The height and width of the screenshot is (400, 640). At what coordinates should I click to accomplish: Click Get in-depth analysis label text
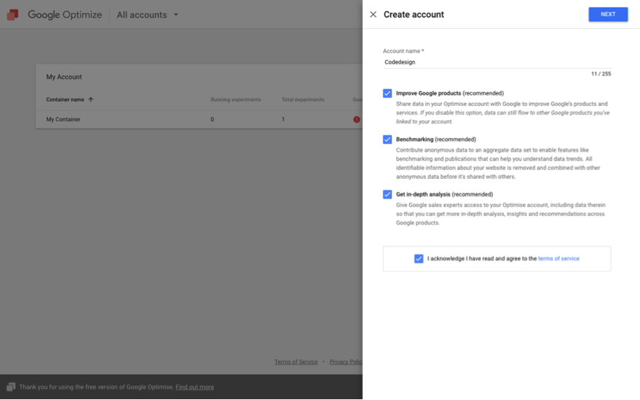point(445,194)
